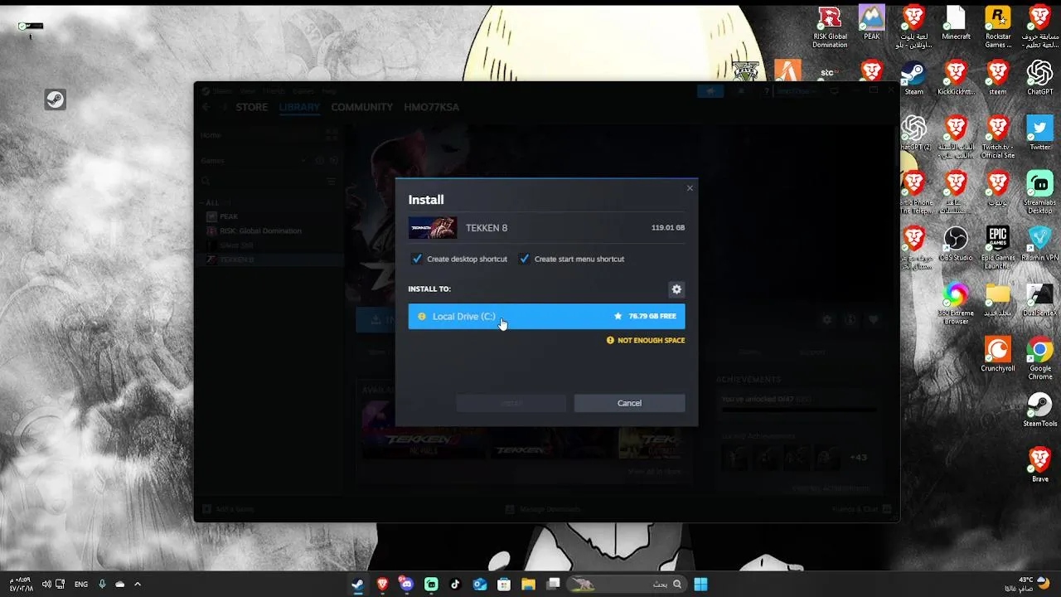Click Steam icon in the taskbar
Viewport: 1061px width, 597px height.
pos(357,584)
